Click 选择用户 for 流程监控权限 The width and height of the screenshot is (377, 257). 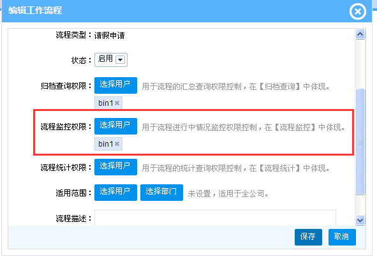coord(115,126)
